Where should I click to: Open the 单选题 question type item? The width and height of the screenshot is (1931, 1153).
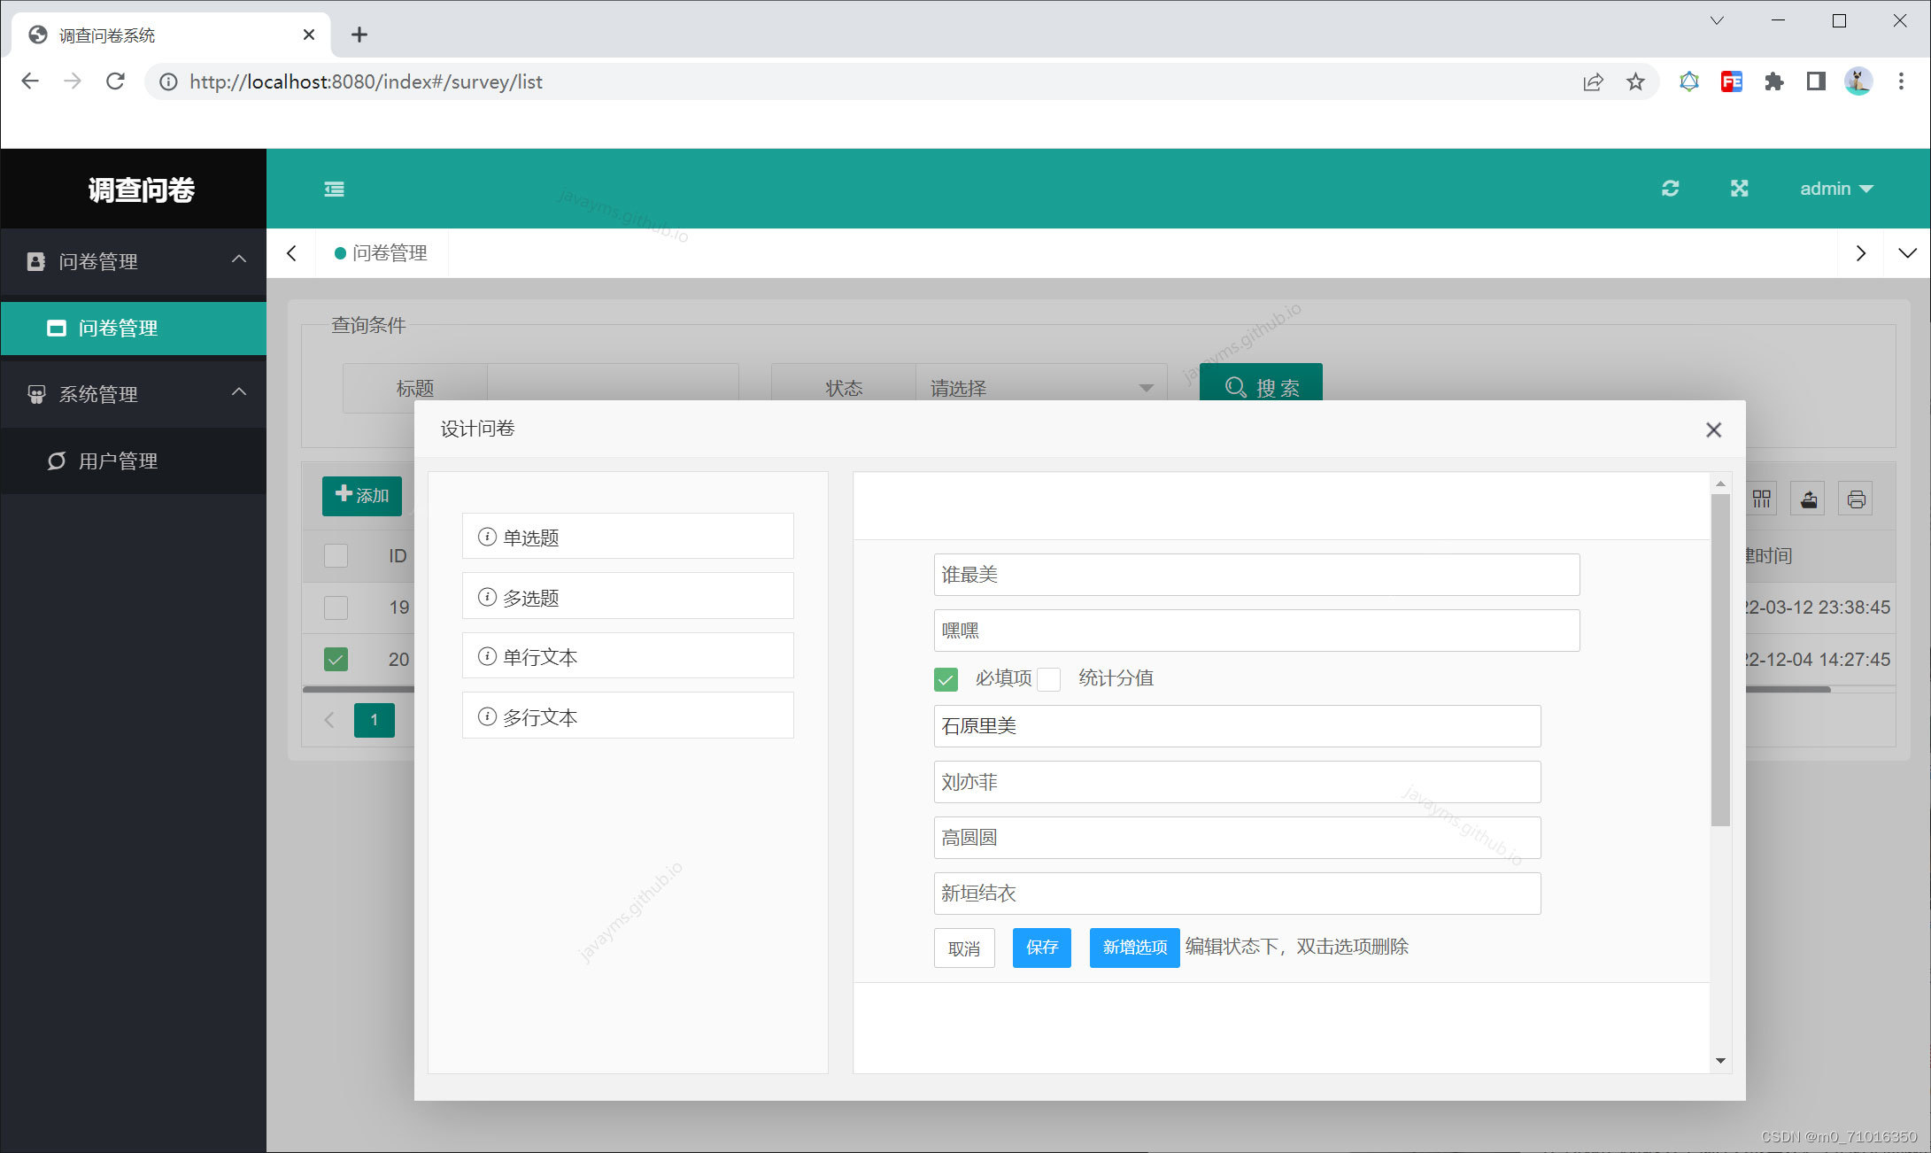pos(627,536)
